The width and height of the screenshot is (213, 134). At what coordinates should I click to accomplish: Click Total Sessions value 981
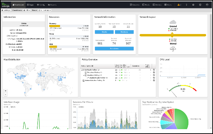coord(100,43)
